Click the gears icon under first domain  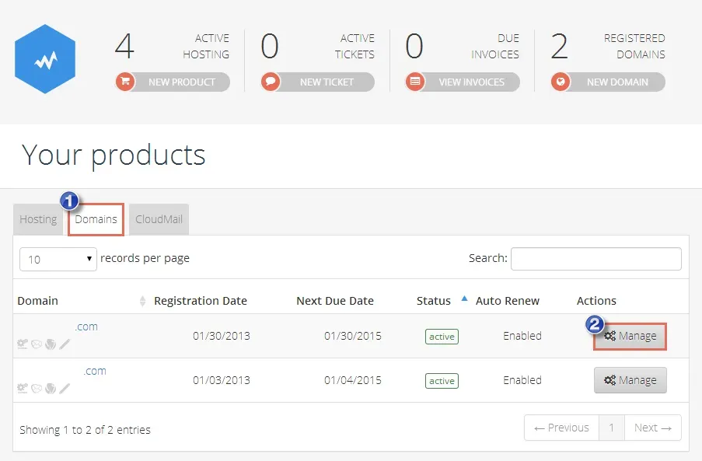tap(23, 344)
